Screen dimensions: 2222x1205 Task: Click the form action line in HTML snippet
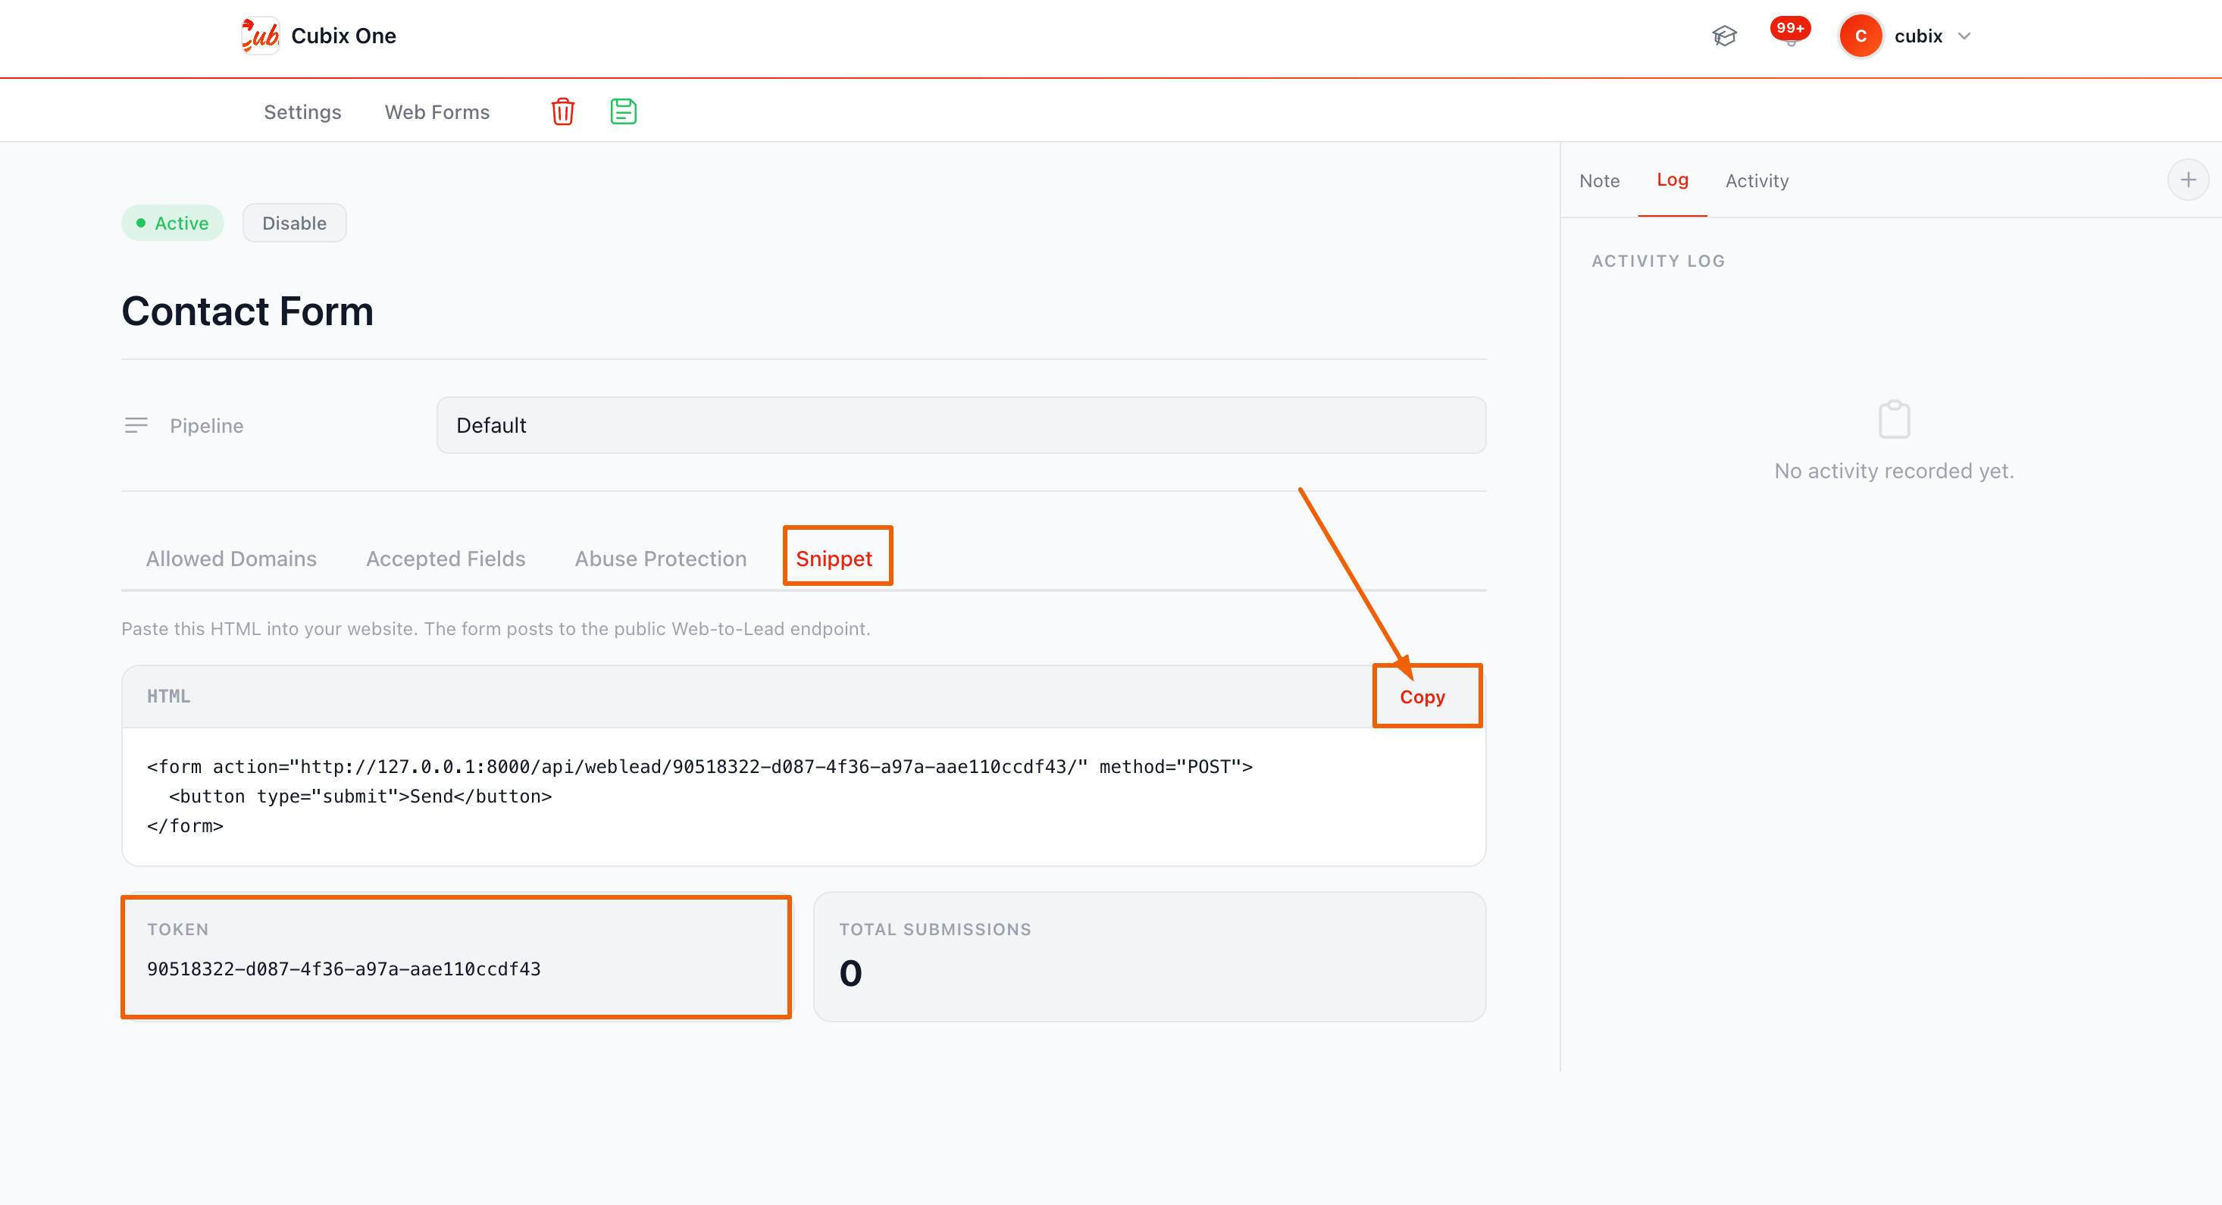click(x=699, y=767)
